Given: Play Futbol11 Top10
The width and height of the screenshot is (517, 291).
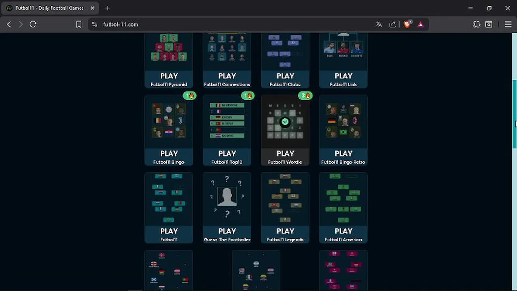Looking at the screenshot, I should pos(227,153).
